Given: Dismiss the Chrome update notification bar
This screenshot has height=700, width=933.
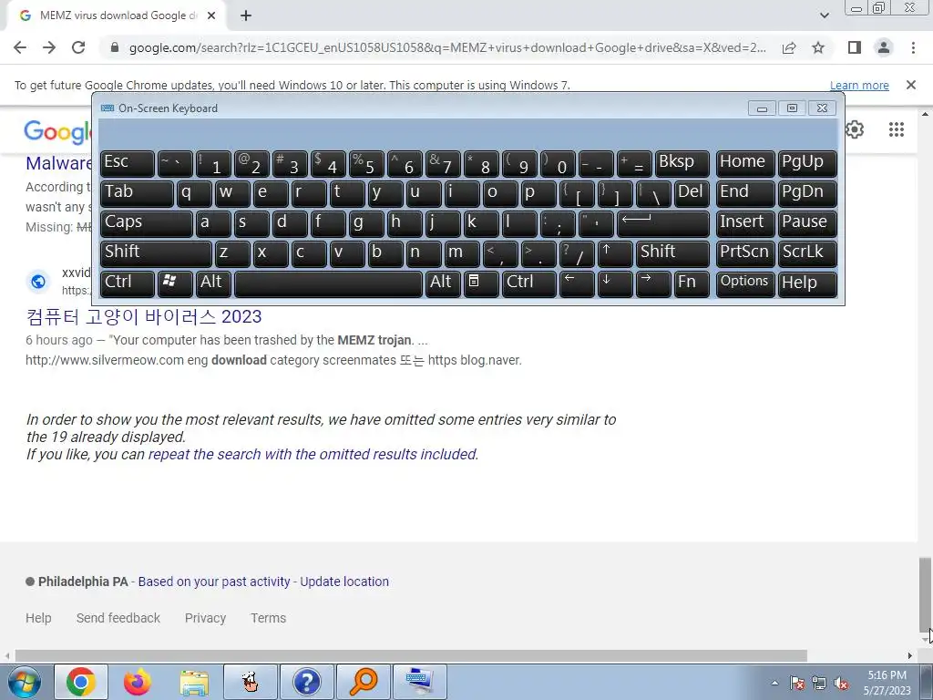Looking at the screenshot, I should tap(911, 85).
